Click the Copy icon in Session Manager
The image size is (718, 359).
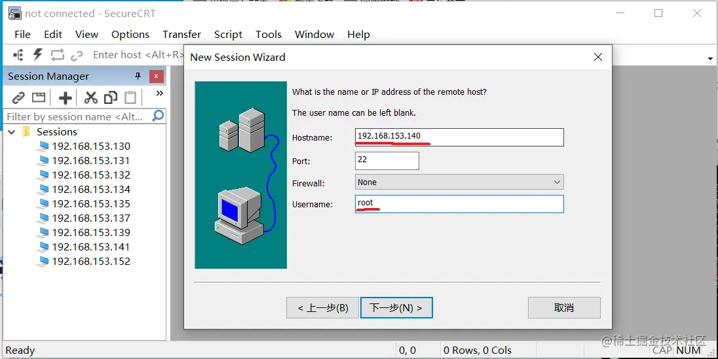(110, 97)
